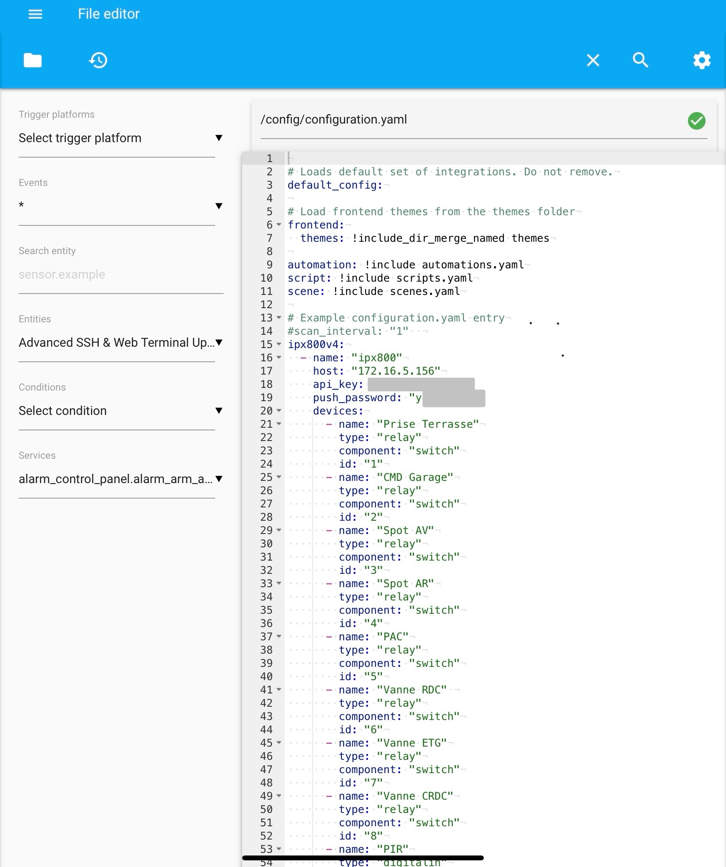Open the Services dropdown with alarm_control_panel
This screenshot has height=867, width=726.
point(120,479)
